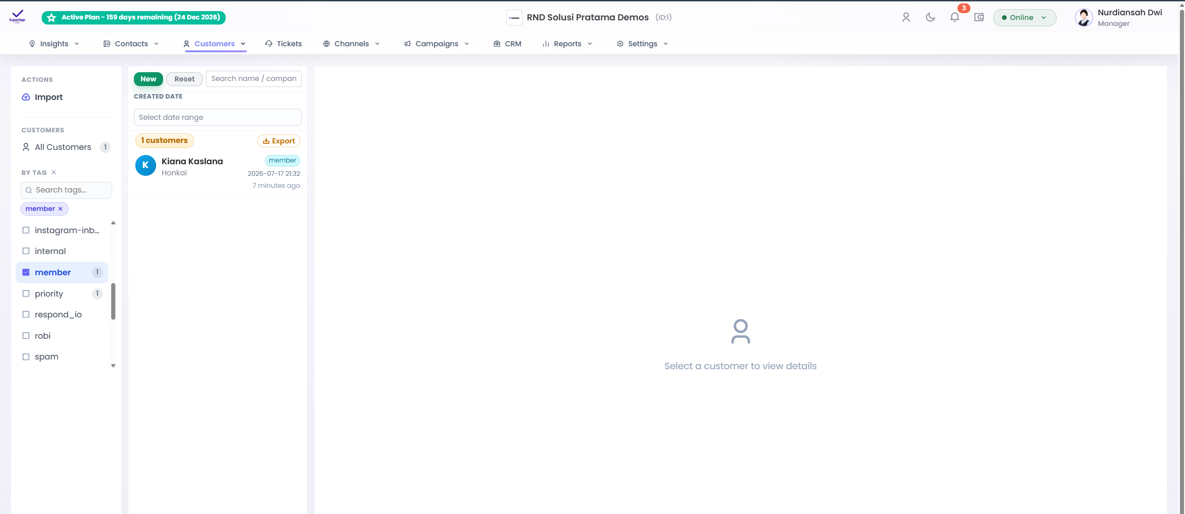Image resolution: width=1185 pixels, height=514 pixels.
Task: Check the priority tag checkbox
Action: point(26,294)
